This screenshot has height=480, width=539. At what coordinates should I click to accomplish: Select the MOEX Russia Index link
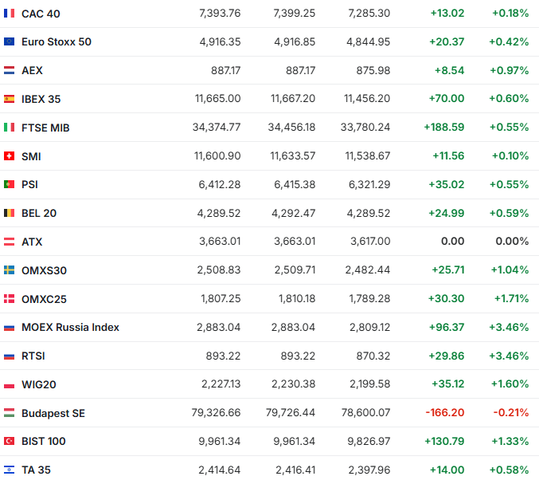pos(70,327)
